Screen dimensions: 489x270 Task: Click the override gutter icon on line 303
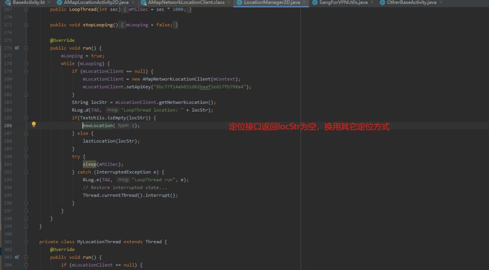click(17, 257)
